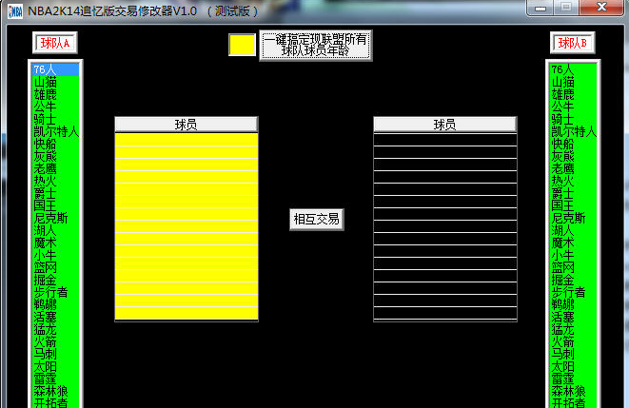
Task: Select 76人 in the Team B list
Action: [x=573, y=69]
